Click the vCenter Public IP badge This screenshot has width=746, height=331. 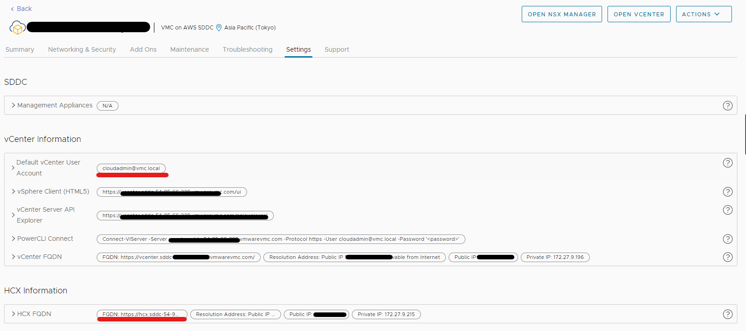[x=483, y=257]
